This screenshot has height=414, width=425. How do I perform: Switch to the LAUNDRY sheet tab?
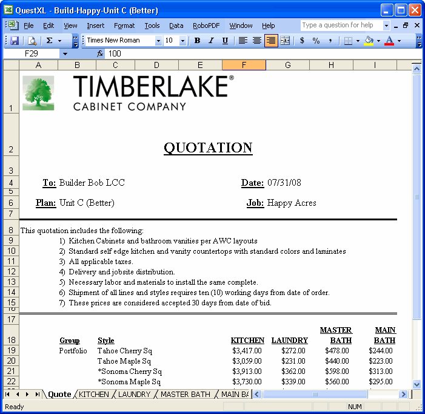134,394
